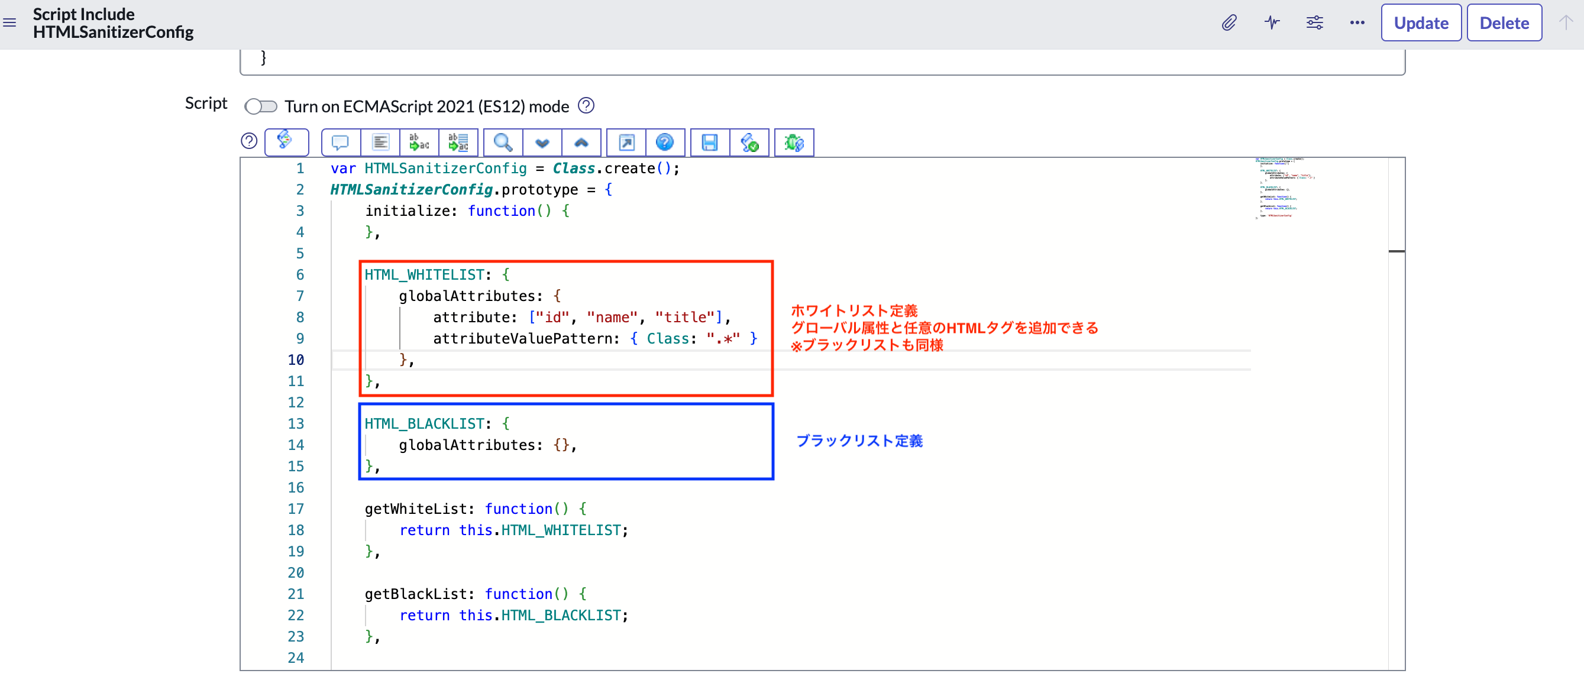Pop out the editor to full screen
Viewport: 1584px width, 680px height.
coord(626,142)
